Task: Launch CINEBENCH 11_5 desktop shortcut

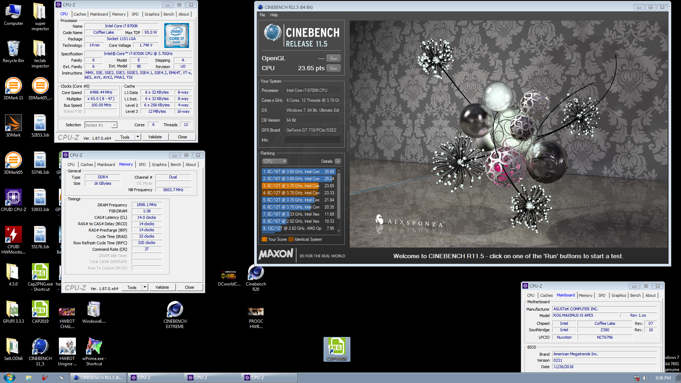Action: (40, 352)
